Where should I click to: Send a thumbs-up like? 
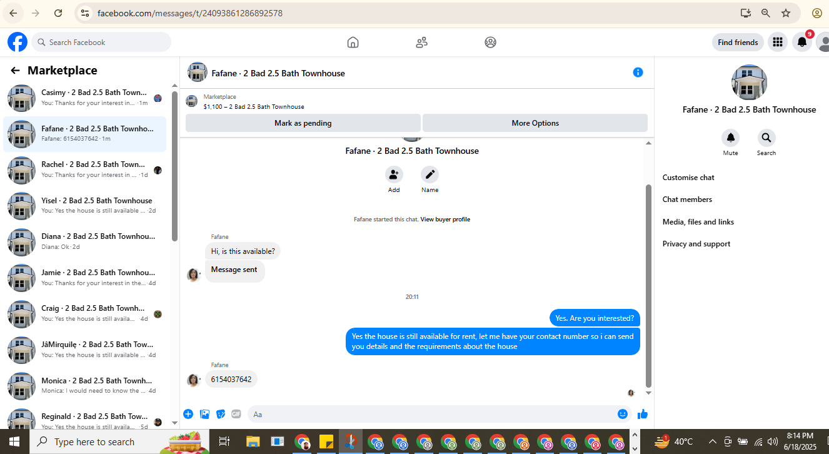(643, 414)
